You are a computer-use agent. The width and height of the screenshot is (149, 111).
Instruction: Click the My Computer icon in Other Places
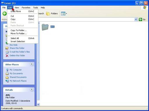coord(7,70)
